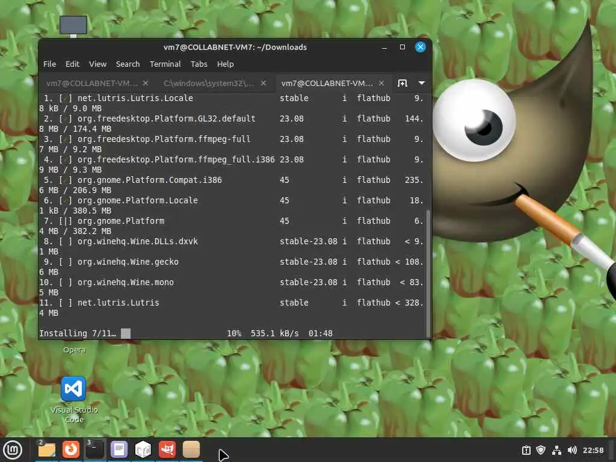Viewport: 616px width, 462px height.
Task: Click org.gnome.Platform.Locale text
Action: pyautogui.click(x=138, y=200)
